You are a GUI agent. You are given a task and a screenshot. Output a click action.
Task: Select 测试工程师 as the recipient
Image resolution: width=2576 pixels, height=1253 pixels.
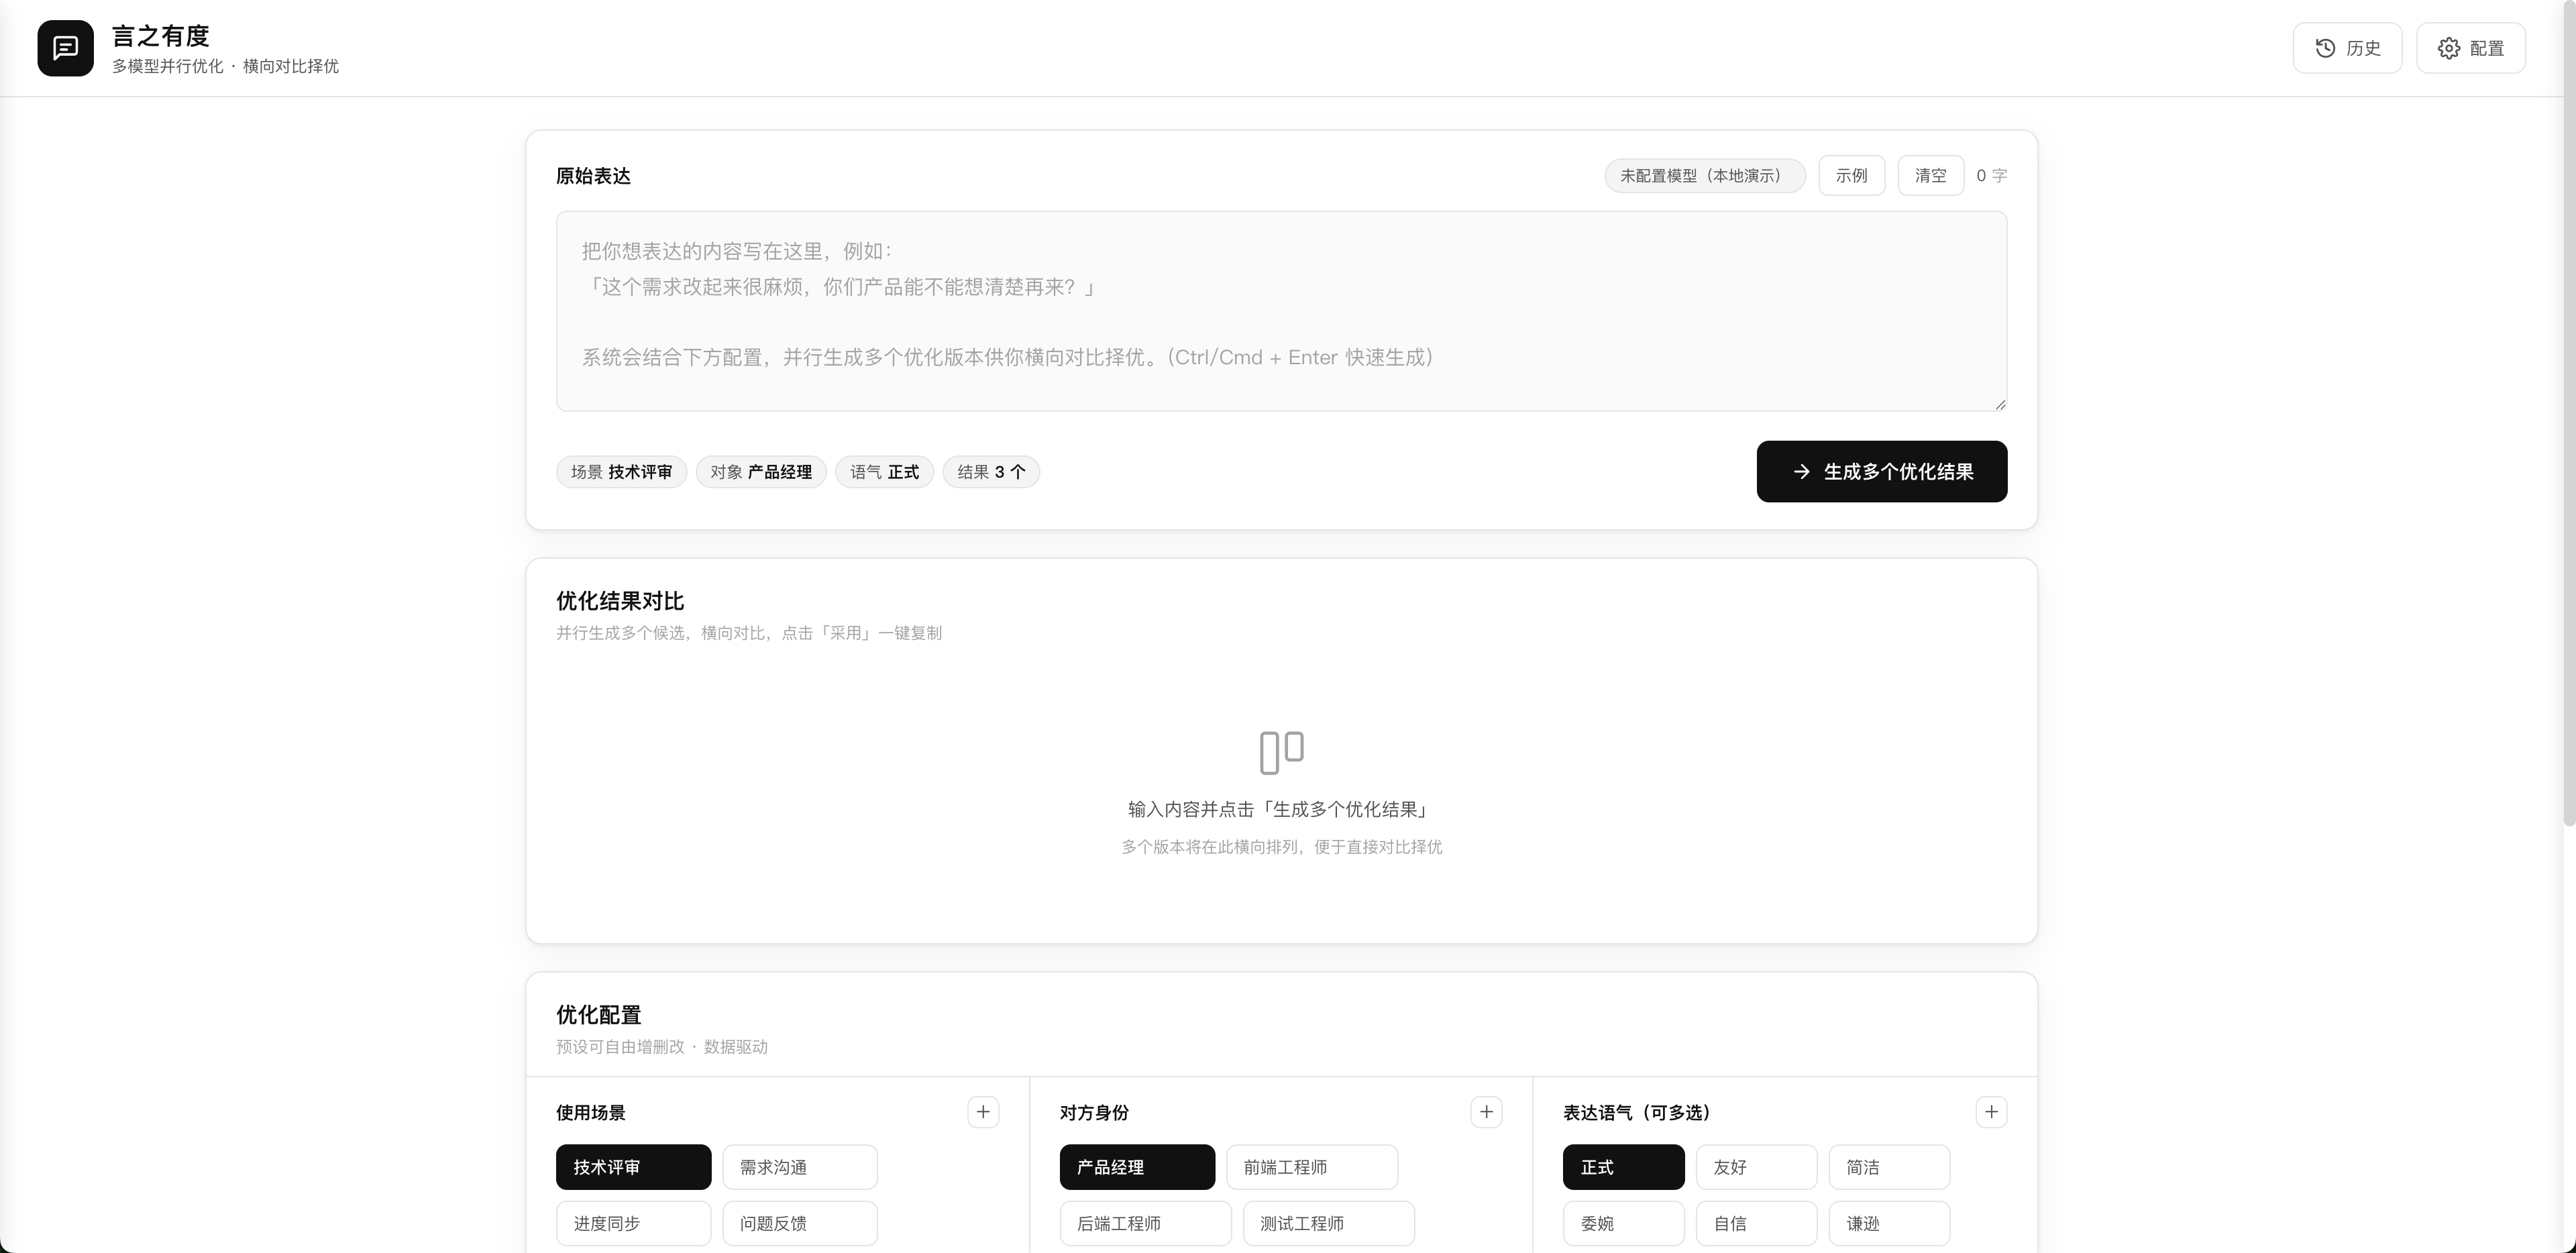pos(1328,1223)
